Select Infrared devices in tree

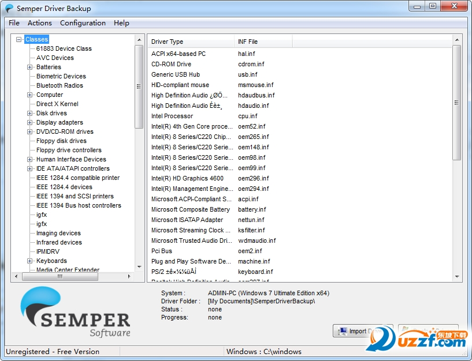[x=59, y=242]
